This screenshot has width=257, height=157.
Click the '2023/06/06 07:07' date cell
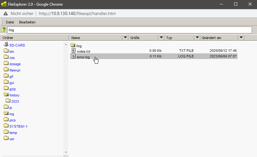[x=223, y=56]
